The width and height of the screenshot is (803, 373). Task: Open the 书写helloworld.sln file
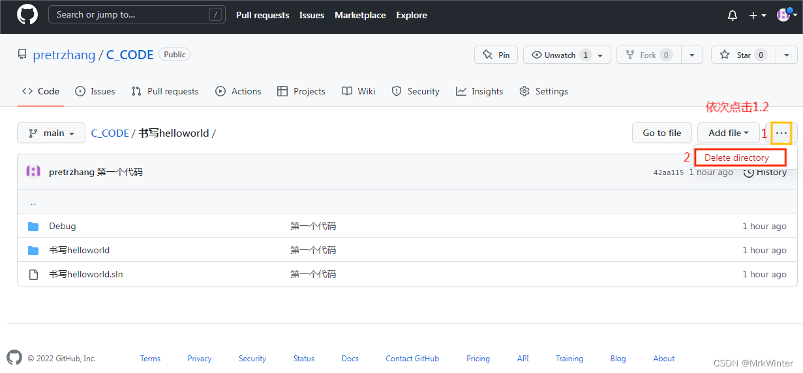tap(86, 274)
